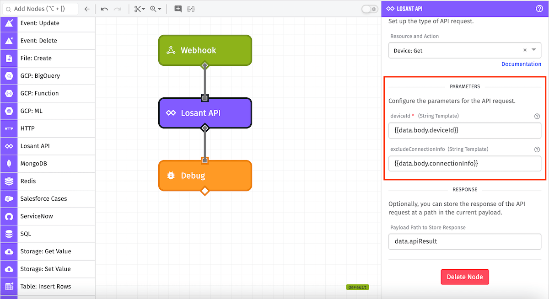Click the deviceId help icon

[537, 116]
